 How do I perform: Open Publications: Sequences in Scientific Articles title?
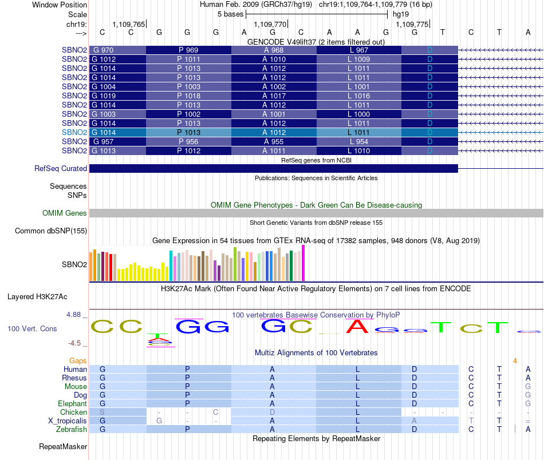click(316, 178)
